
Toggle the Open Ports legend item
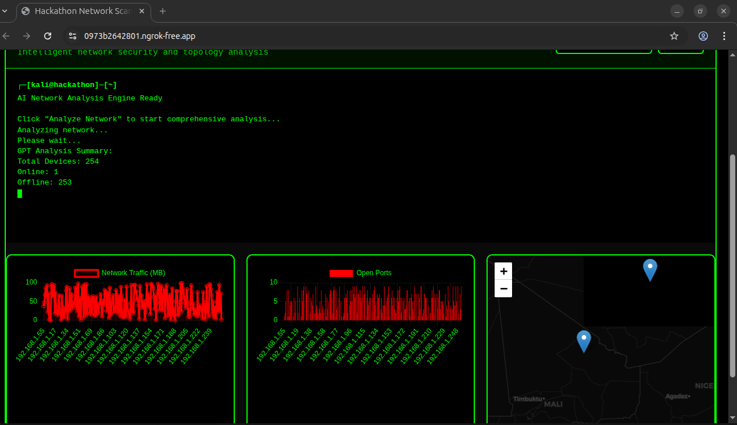[x=360, y=273]
